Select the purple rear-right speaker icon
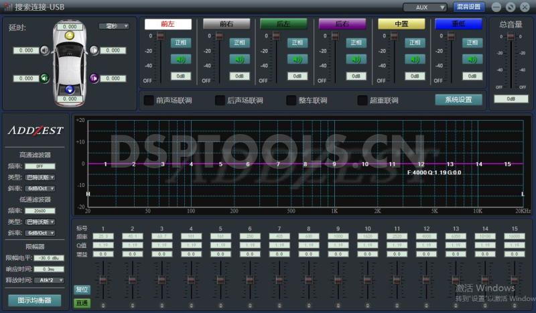This screenshot has width=536, height=313. click(x=94, y=78)
